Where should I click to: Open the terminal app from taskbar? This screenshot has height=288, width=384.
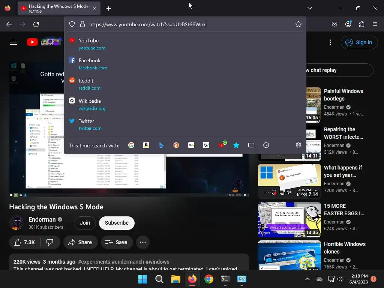click(225, 279)
